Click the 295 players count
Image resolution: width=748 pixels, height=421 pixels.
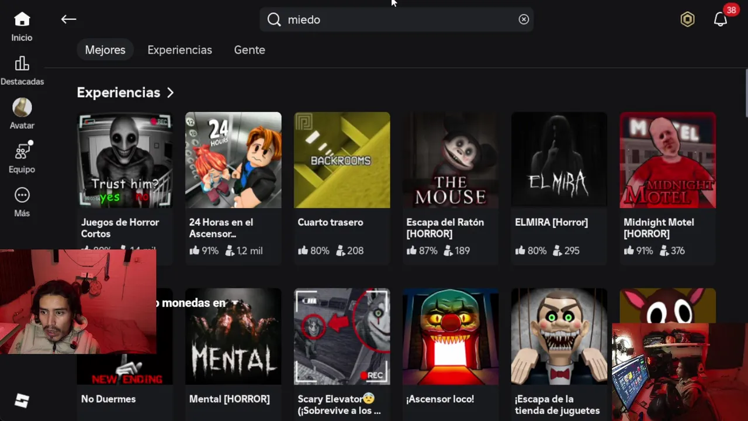click(566, 250)
